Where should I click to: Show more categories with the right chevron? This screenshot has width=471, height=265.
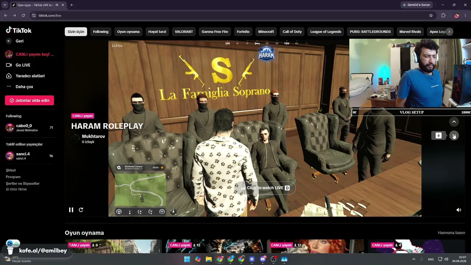(449, 32)
